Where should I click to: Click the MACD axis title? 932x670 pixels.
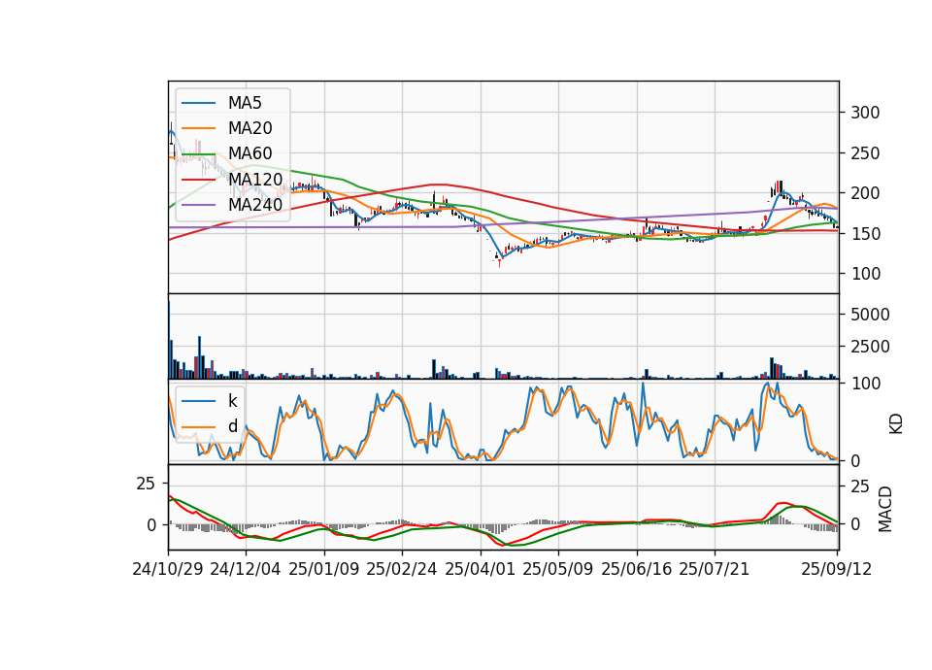coord(885,509)
